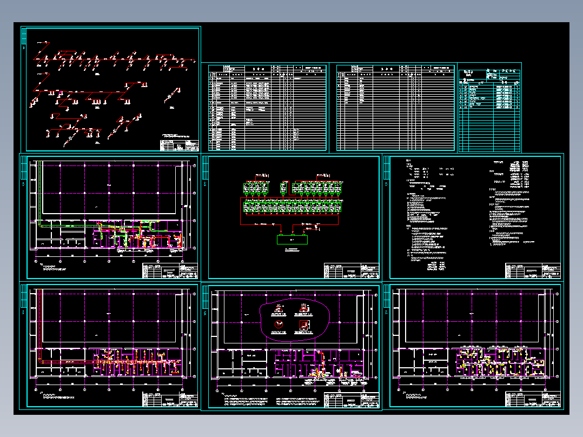
Task: Click the title block of the system schematic sheet
Action: [x=352, y=270]
